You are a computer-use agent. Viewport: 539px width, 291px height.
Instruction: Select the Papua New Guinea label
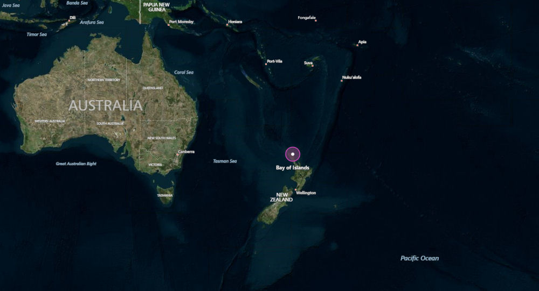point(156,7)
